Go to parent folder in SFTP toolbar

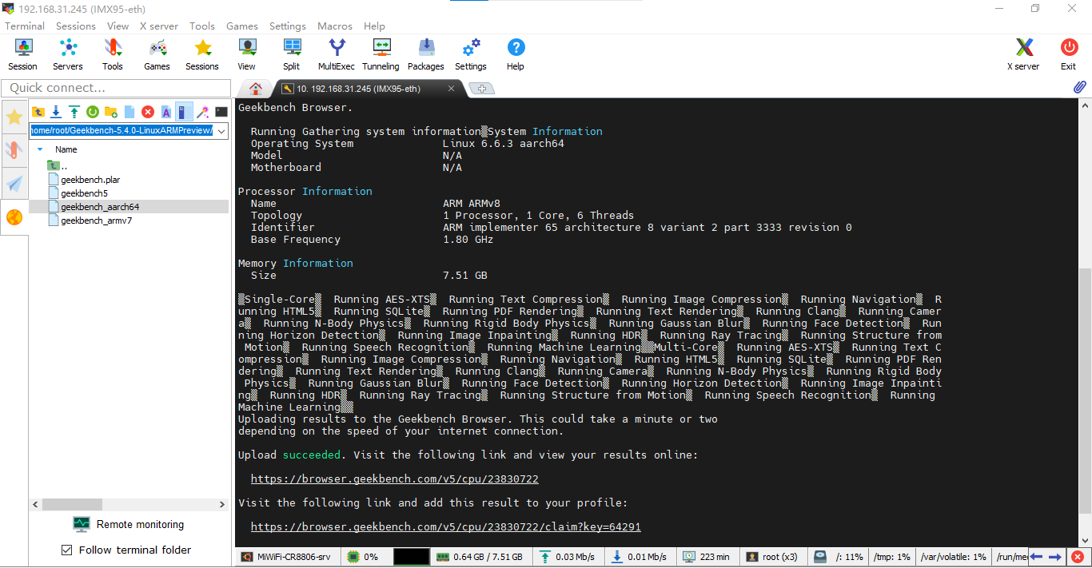pyautogui.click(x=38, y=112)
